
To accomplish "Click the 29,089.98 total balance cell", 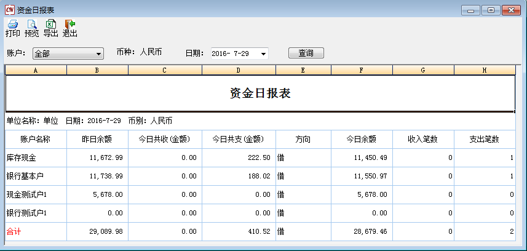I will [x=97, y=231].
